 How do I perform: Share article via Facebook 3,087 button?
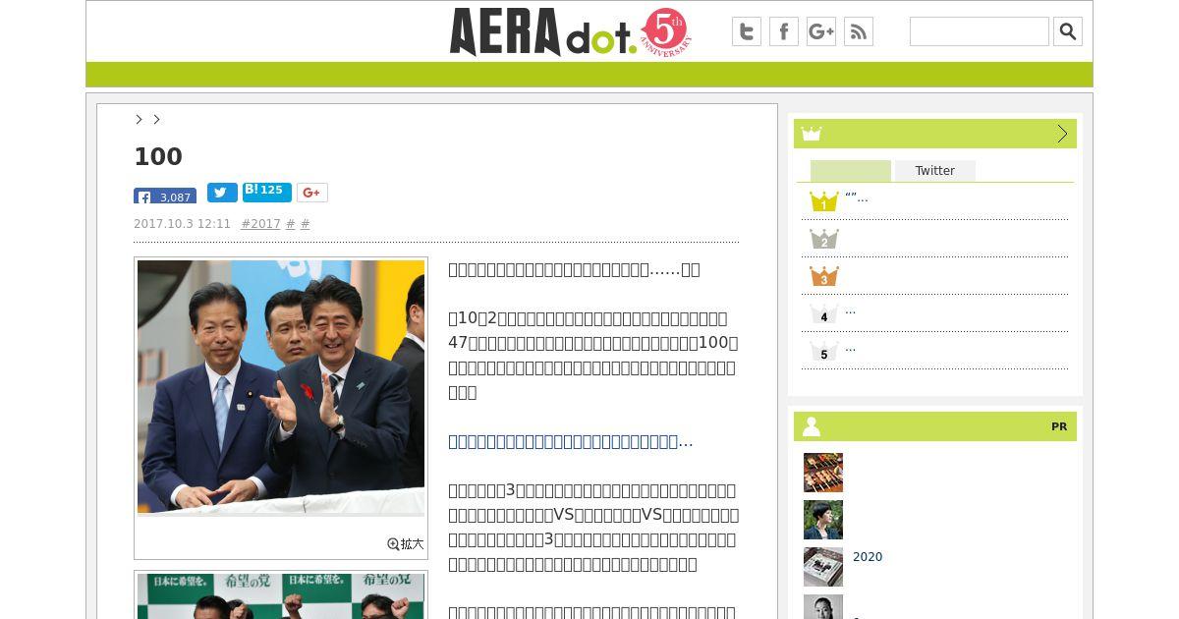click(x=165, y=196)
